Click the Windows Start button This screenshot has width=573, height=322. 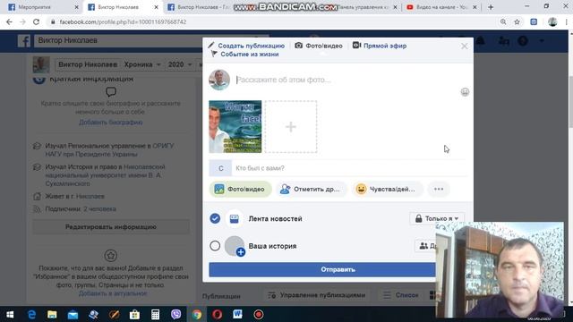[x=10, y=314]
